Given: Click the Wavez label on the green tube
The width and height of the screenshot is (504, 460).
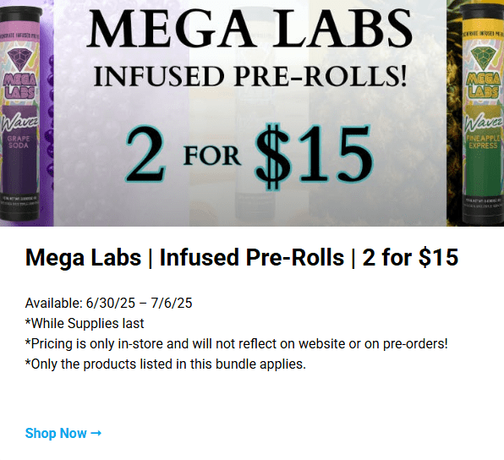Looking at the screenshot, I should click(483, 123).
